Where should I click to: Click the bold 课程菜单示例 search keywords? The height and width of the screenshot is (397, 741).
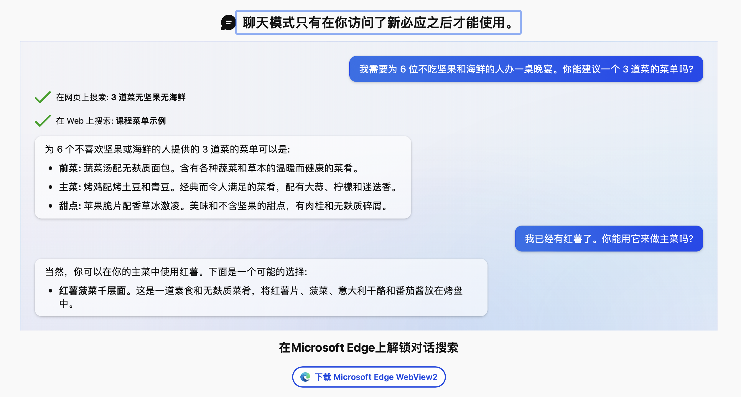140,120
